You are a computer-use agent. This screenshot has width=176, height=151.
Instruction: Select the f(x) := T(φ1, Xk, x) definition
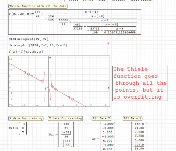click(26, 52)
